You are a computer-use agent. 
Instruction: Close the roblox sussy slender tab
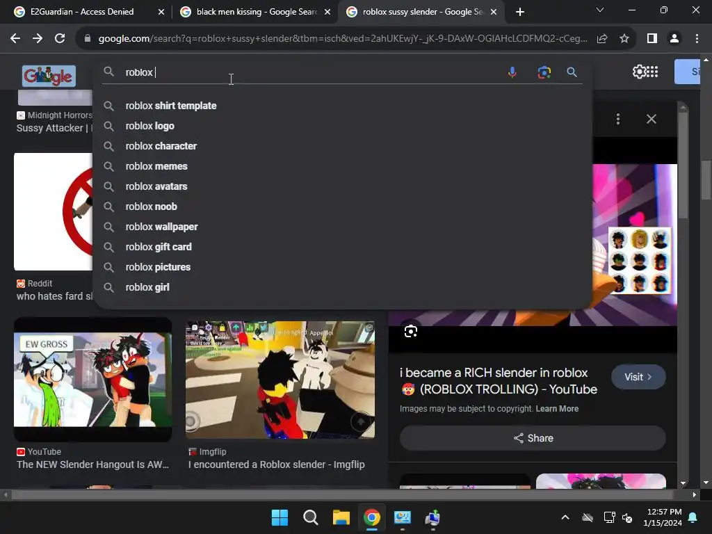click(x=494, y=12)
